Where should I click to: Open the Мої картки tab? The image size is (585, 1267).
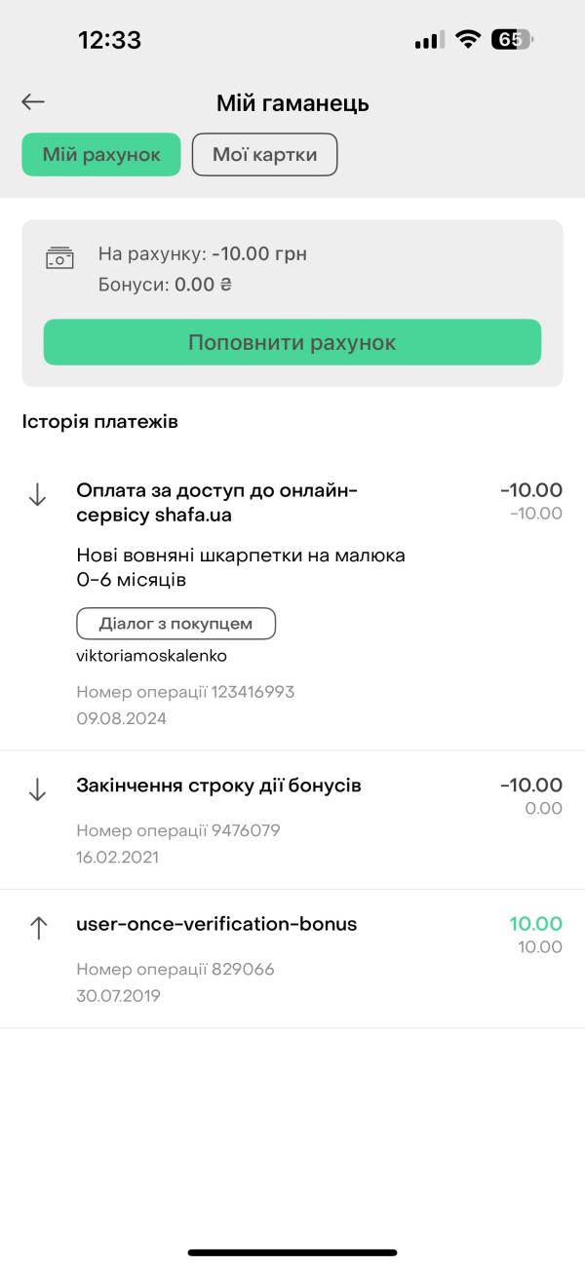click(x=264, y=155)
